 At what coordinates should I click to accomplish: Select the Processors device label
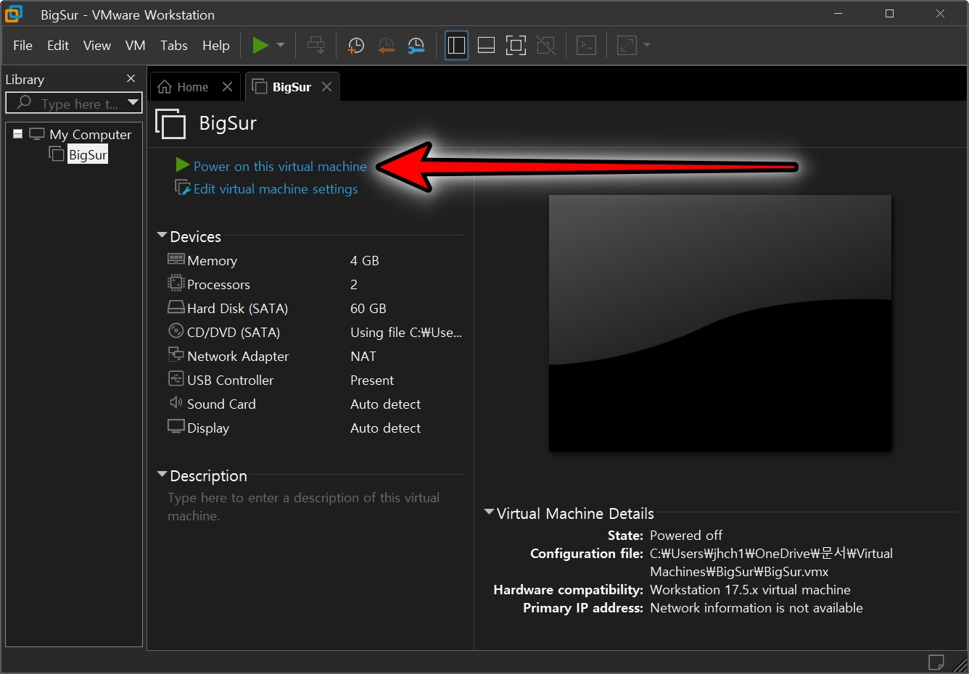218,285
